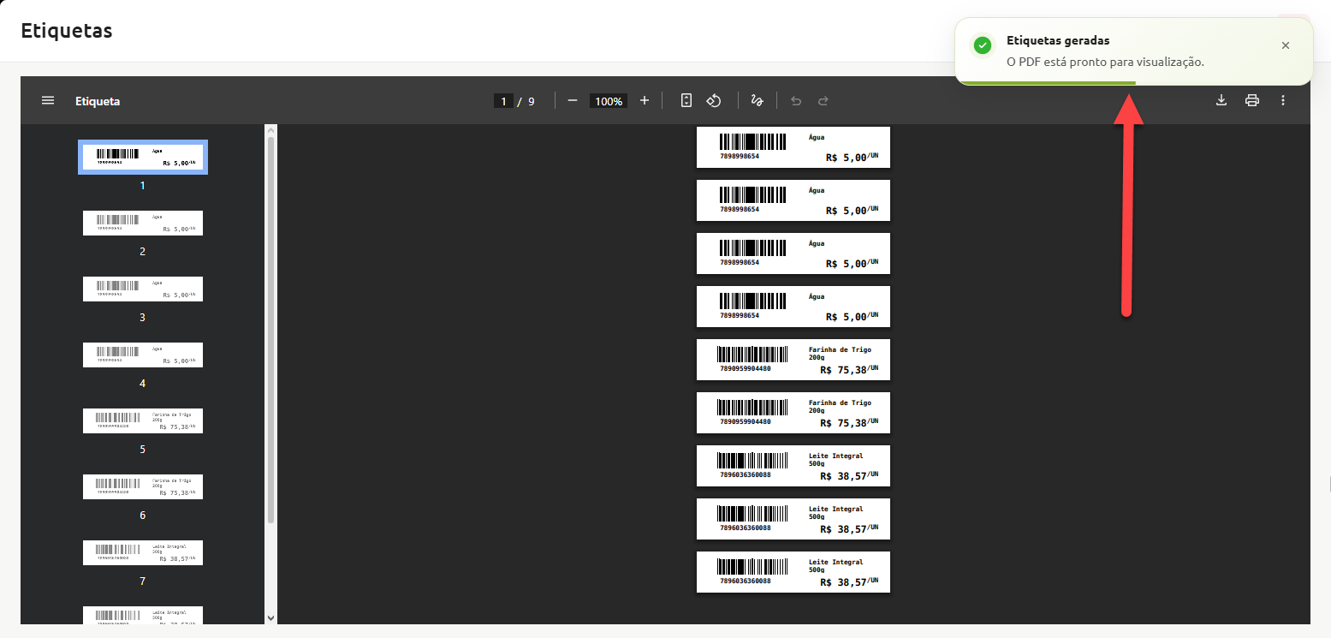This screenshot has width=1331, height=638.
Task: Edit the current page number field
Action: click(503, 101)
